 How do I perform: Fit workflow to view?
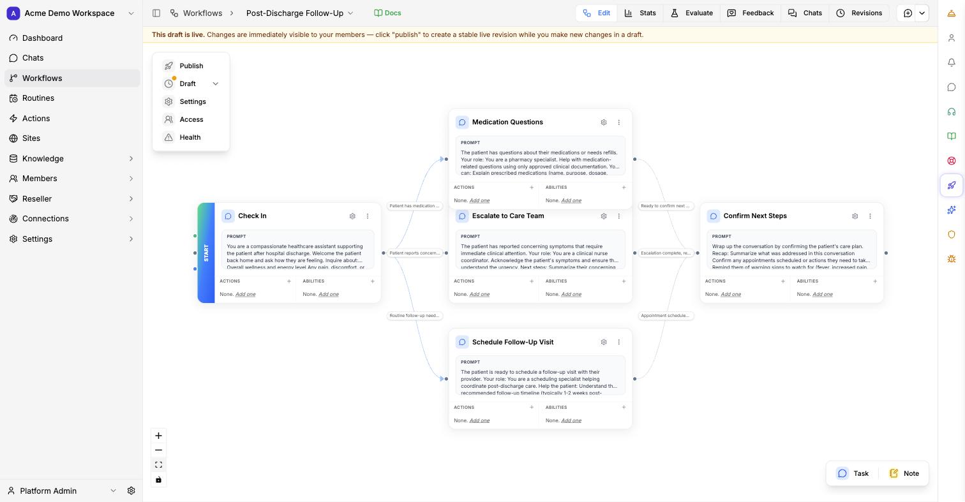point(158,465)
